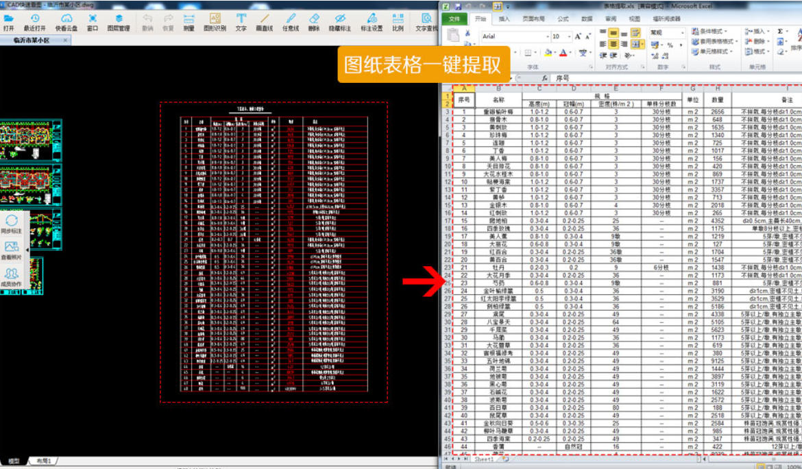Open the Arial font name dropdown
This screenshot has height=469, width=802.
pyautogui.click(x=547, y=36)
